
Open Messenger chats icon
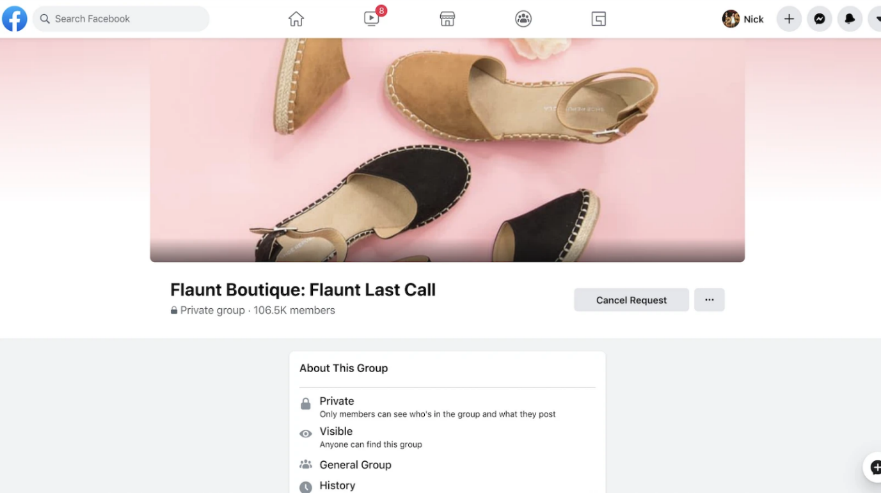coord(820,19)
